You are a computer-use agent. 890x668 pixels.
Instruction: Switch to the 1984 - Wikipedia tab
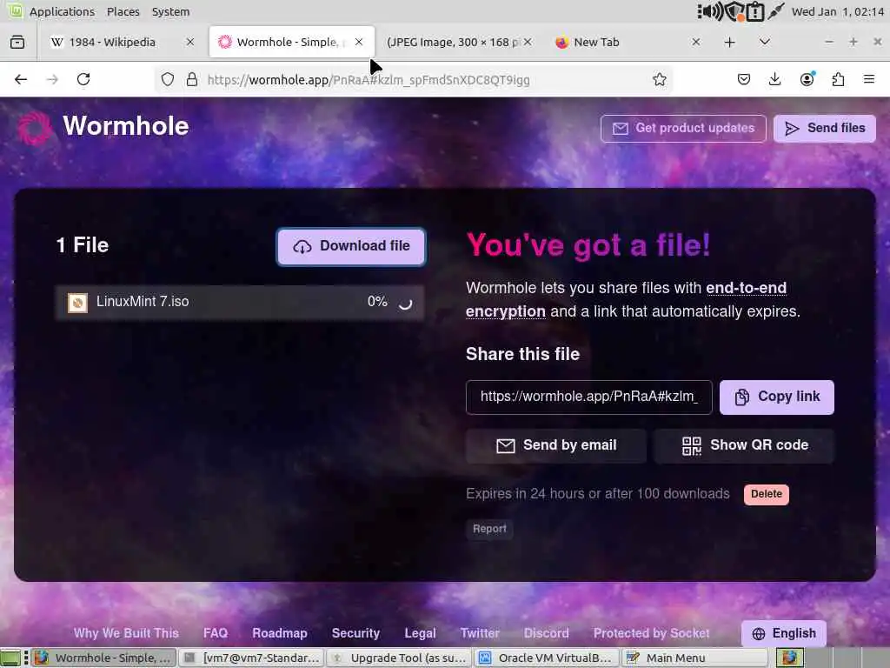tap(112, 42)
